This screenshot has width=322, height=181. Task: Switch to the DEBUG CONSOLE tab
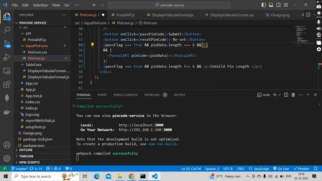click(125, 95)
